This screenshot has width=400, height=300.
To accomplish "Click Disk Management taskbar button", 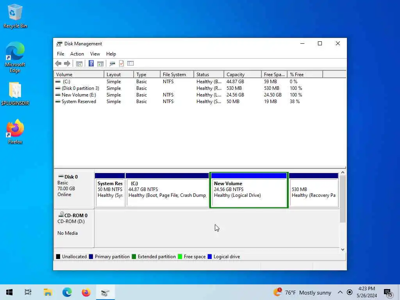I will pyautogui.click(x=105, y=292).
